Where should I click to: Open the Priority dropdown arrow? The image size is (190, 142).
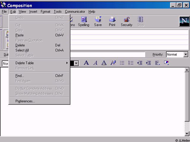click(186, 54)
